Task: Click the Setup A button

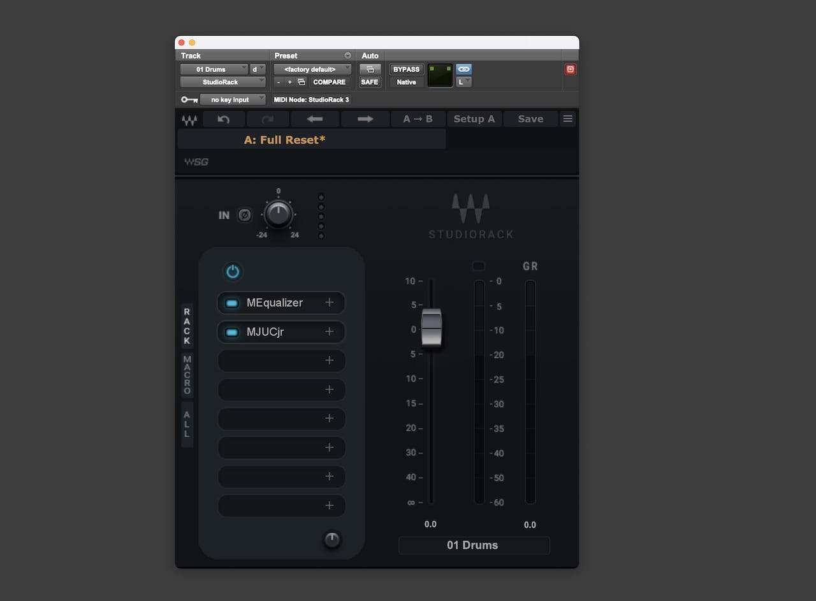Action: (474, 119)
